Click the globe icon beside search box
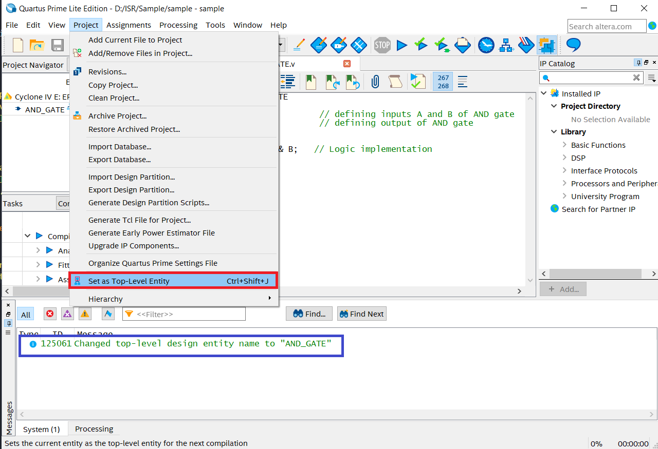This screenshot has height=449, width=658. pyautogui.click(x=652, y=25)
